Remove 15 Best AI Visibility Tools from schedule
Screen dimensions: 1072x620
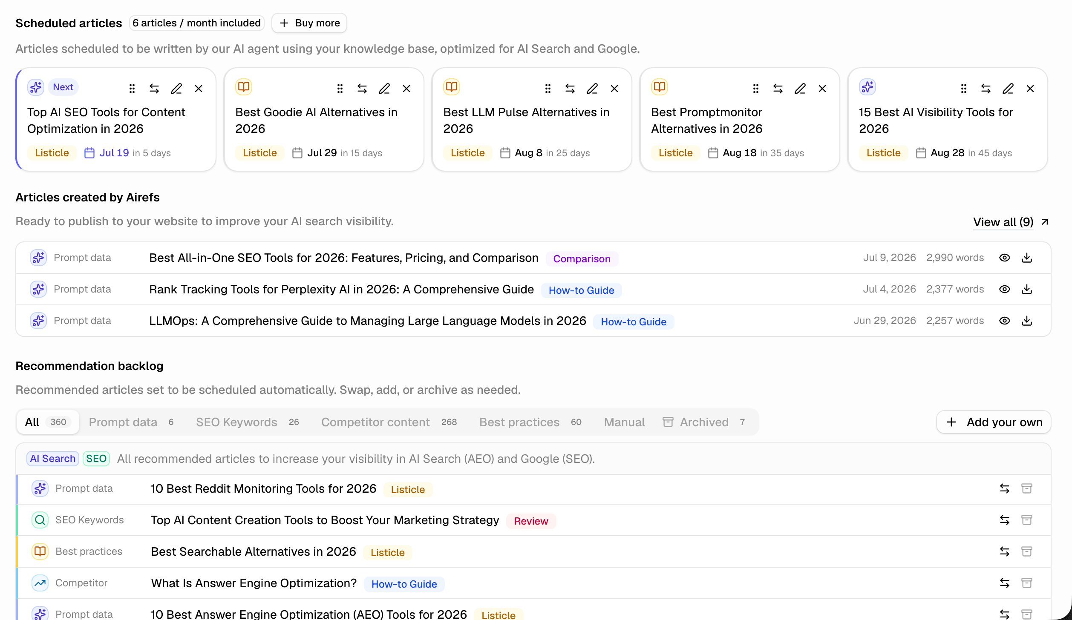[1030, 89]
